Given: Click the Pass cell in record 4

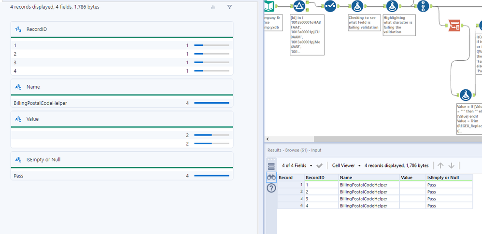Looking at the screenshot, I should [x=449, y=206].
